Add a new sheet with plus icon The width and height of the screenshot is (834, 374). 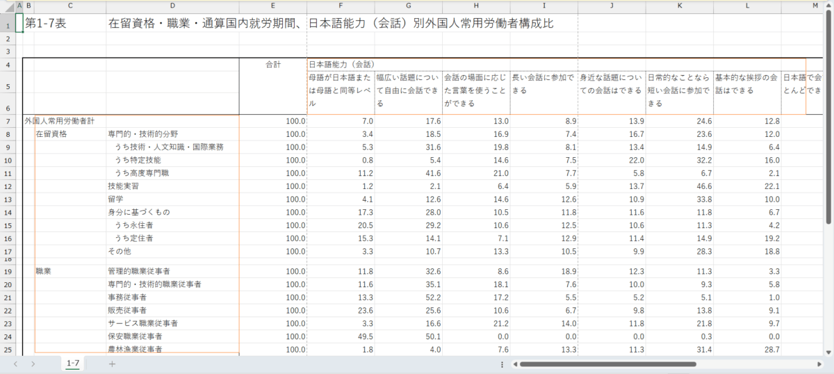pyautogui.click(x=112, y=364)
